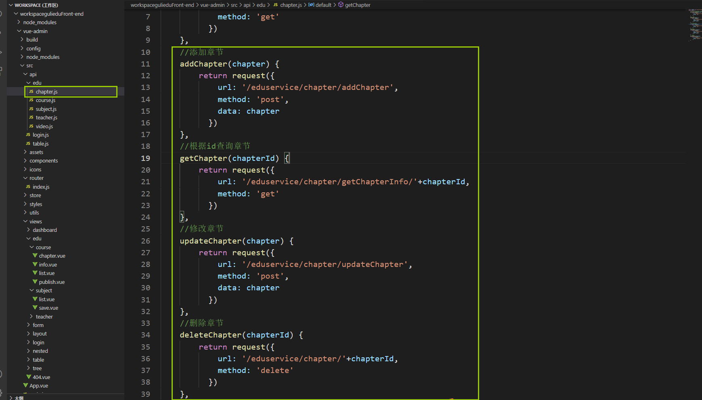Collapse the WORKSPACE explorer section

tap(11, 5)
